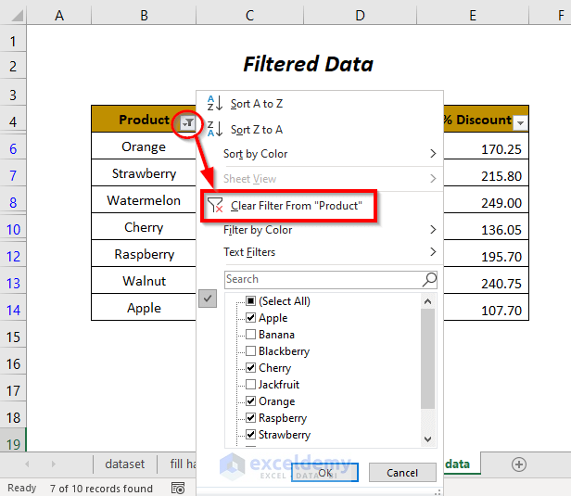Check the Banana checkbox
The width and height of the screenshot is (571, 496).
250,335
